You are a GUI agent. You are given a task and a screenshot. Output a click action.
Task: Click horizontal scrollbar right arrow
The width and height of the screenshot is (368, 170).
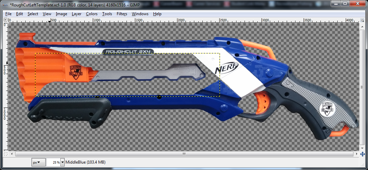(x=357, y=154)
